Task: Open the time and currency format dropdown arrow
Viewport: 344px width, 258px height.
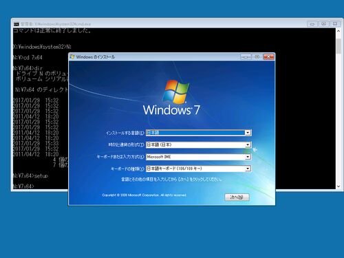Action: tap(248, 144)
